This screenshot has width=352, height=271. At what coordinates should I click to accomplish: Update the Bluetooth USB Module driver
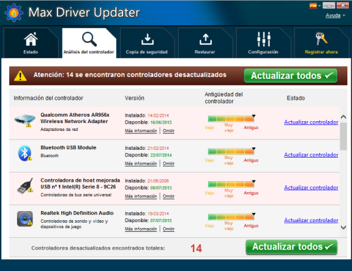pyautogui.click(x=311, y=155)
